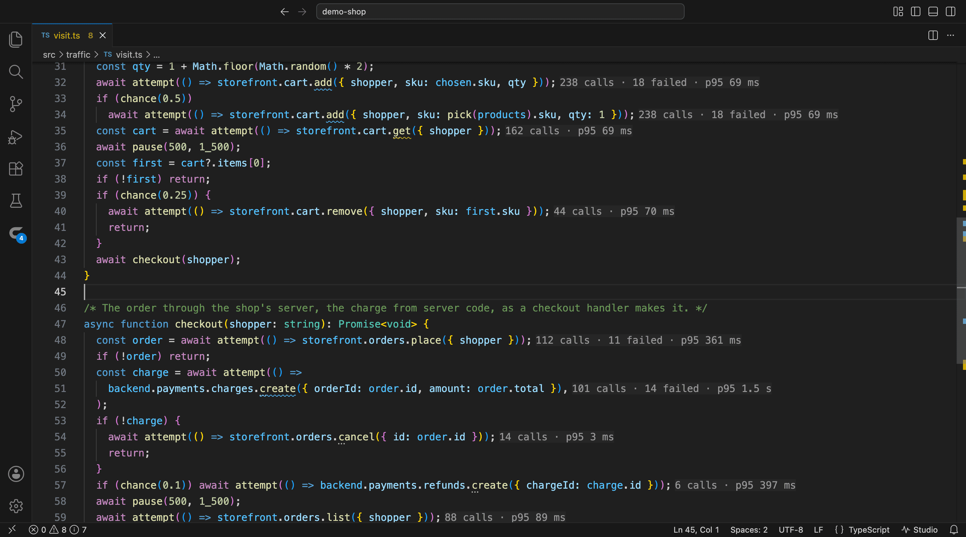
Task: Click the visit.ts breadcrumb
Action: [128, 55]
